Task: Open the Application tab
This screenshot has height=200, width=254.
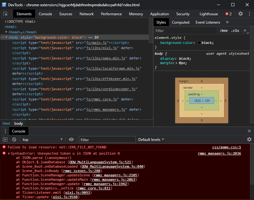Action: coord(159,14)
